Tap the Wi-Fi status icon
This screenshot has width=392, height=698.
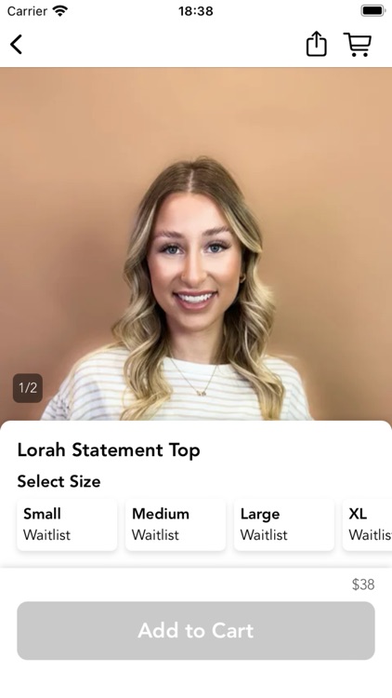[x=60, y=10]
